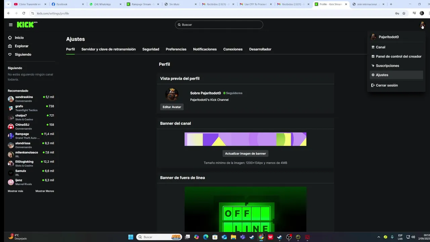This screenshot has width=430, height=242.
Task: Open milenkanolasco recommended channel
Action: click(x=31, y=154)
